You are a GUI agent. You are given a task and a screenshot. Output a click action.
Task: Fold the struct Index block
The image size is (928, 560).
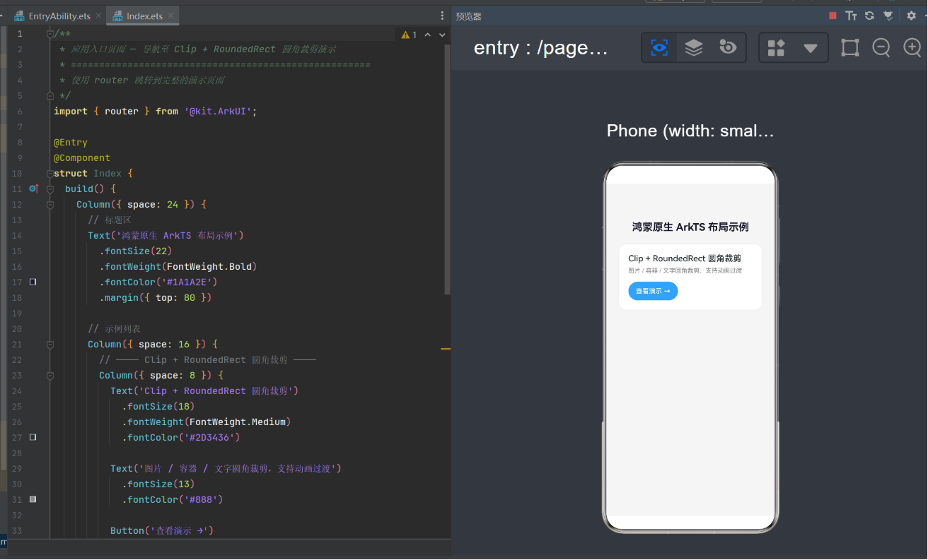coord(50,174)
